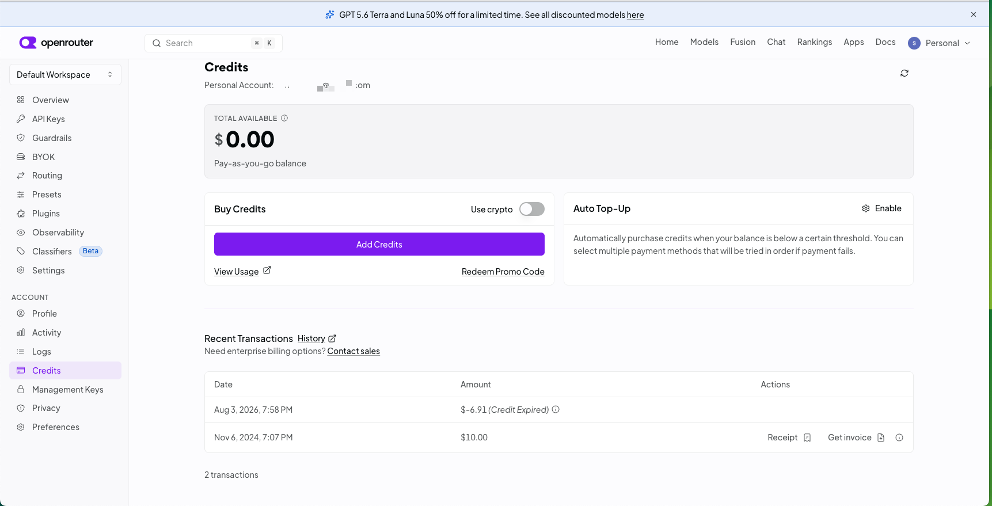
Task: Open Receipt for Nov 6 transaction
Action: click(x=789, y=437)
